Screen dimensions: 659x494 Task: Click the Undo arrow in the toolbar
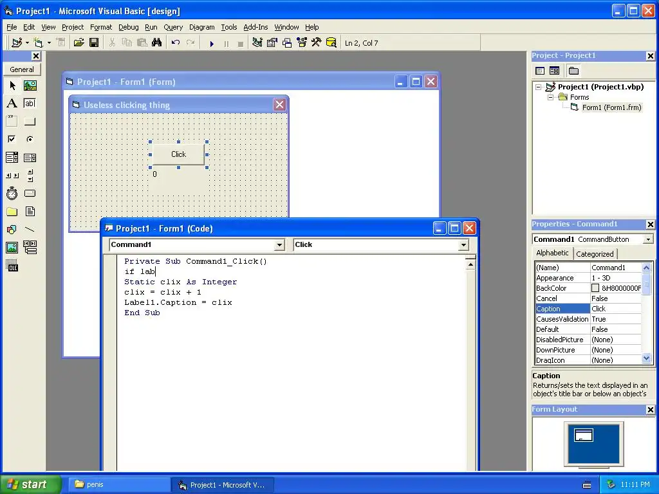point(176,42)
